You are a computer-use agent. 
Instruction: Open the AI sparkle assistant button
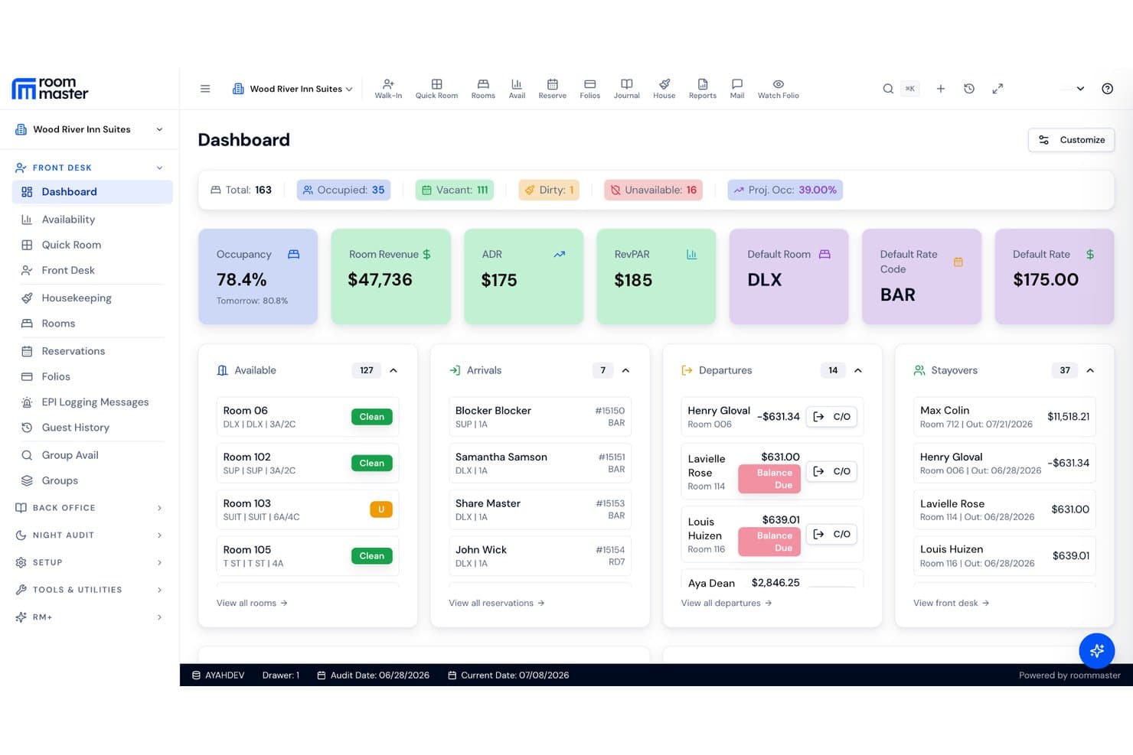pos(1096,650)
